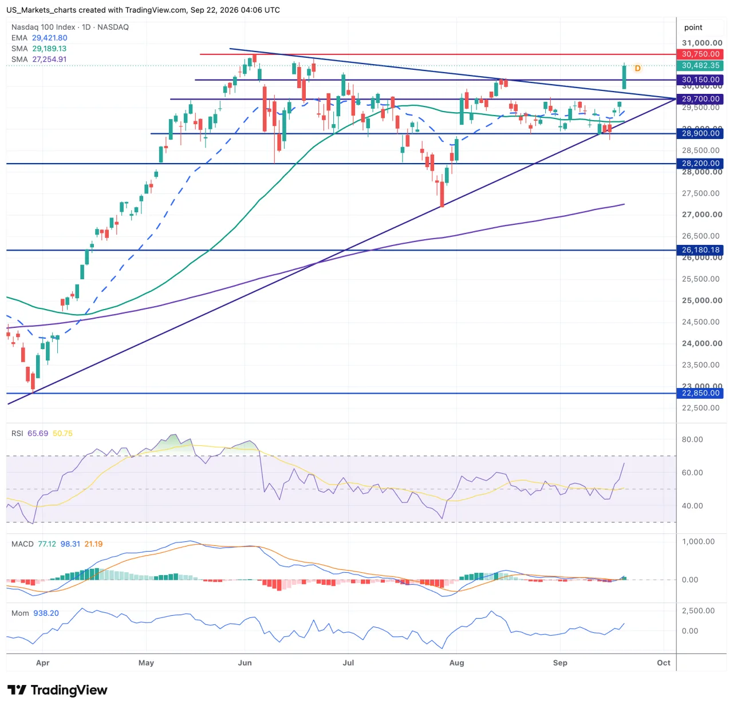Click the "point" label atop the price axis
Screen dimensions: 733x709
pos(693,27)
